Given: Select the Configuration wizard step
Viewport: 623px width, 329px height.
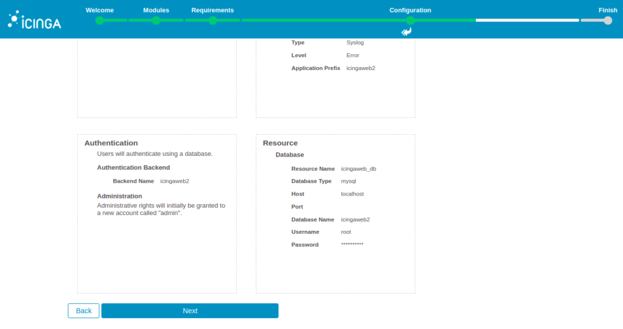Looking at the screenshot, I should point(410,10).
